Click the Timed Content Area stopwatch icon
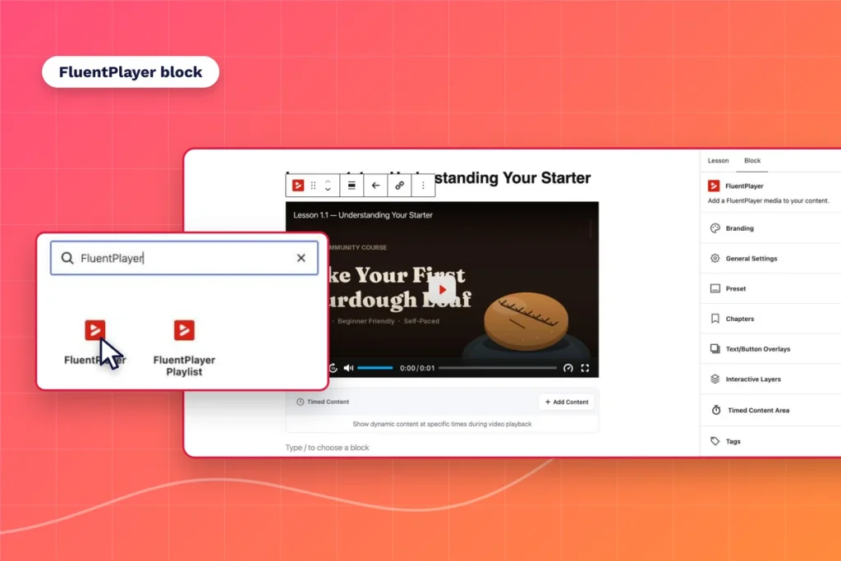 coord(716,411)
